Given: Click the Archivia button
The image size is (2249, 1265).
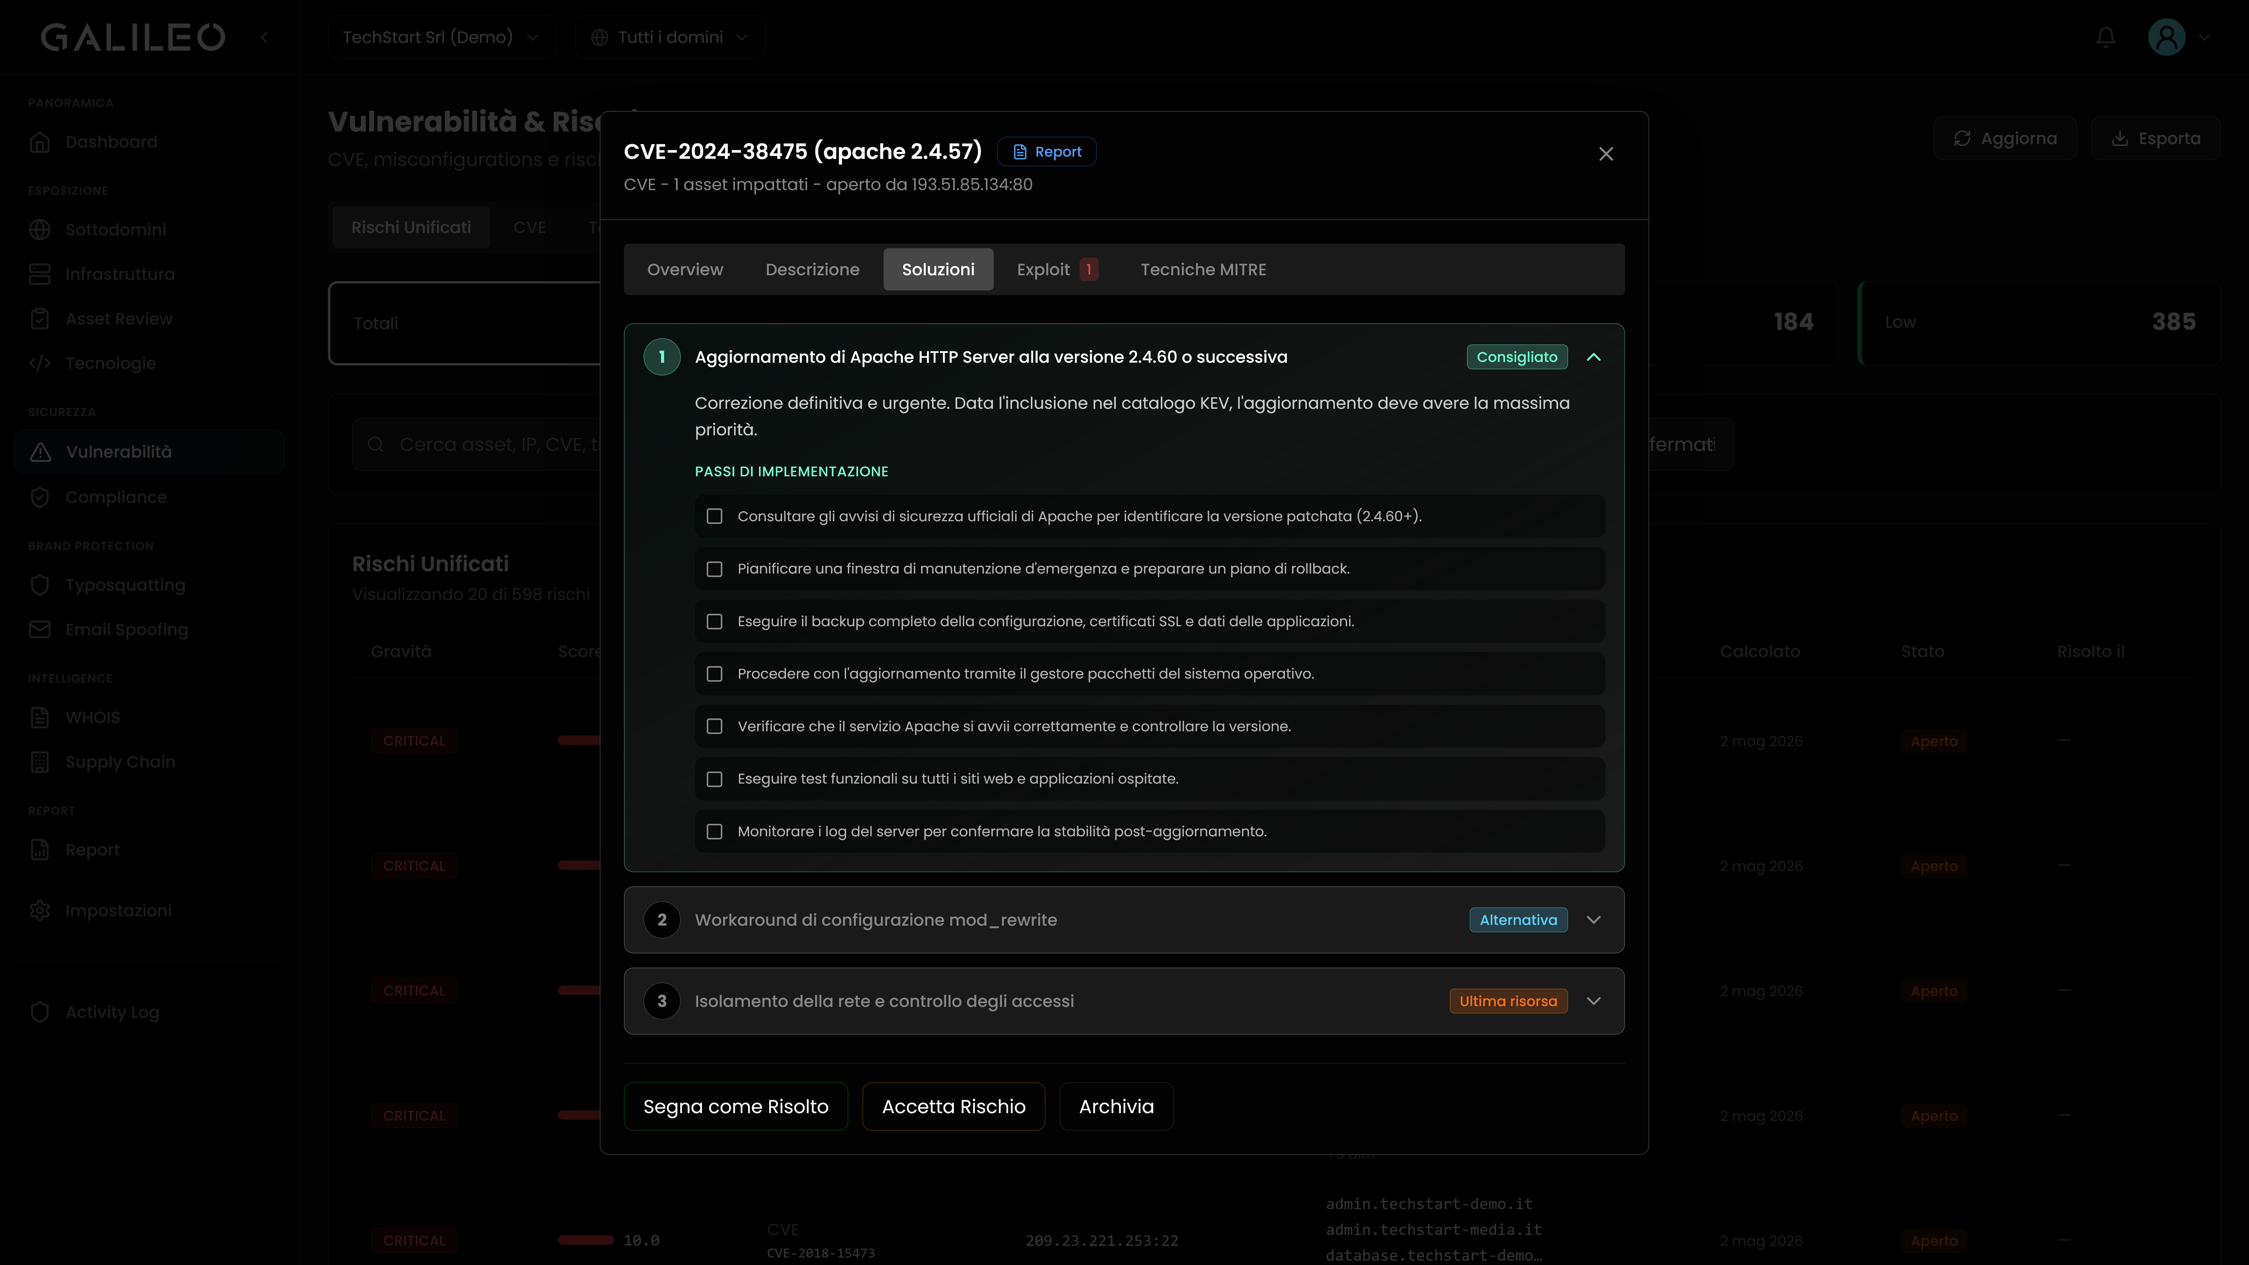Looking at the screenshot, I should [1116, 1107].
